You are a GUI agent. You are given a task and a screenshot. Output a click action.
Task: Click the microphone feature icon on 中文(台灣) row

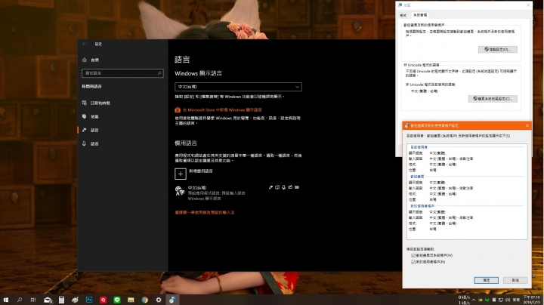[x=284, y=187]
